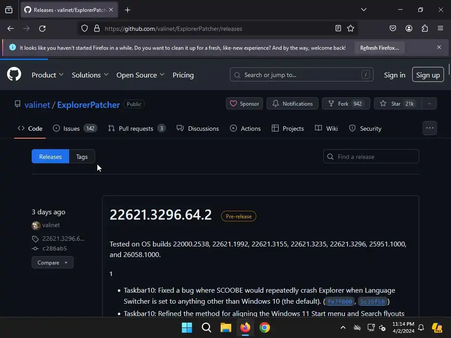Fork the repository

pos(346,104)
